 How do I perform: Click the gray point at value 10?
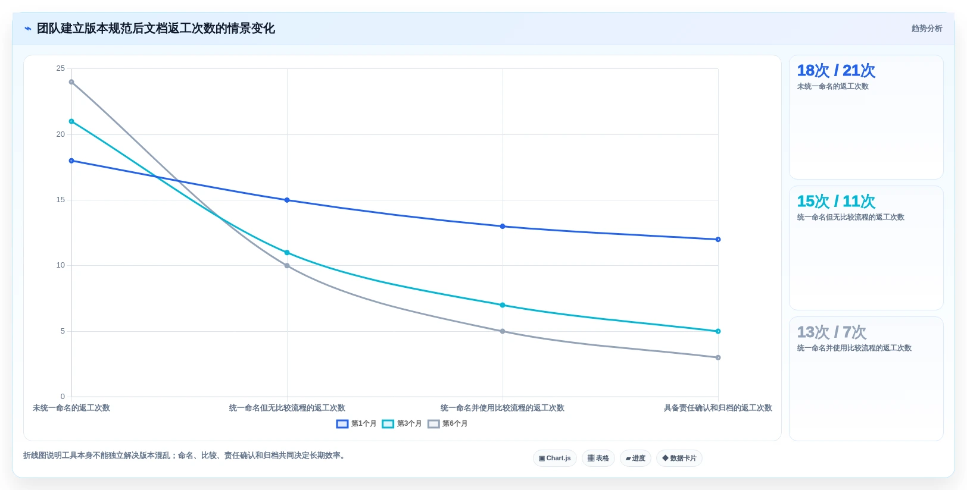(287, 266)
